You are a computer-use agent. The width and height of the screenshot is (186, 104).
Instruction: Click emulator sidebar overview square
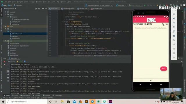pyautogui.click(x=174, y=53)
